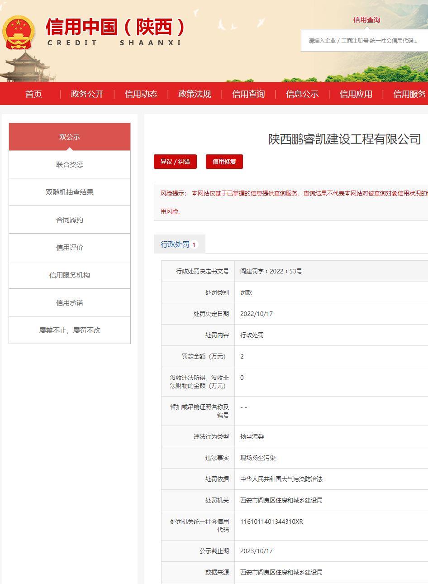
Task: Open the 政务公开 navigation item
Action: pos(87,94)
